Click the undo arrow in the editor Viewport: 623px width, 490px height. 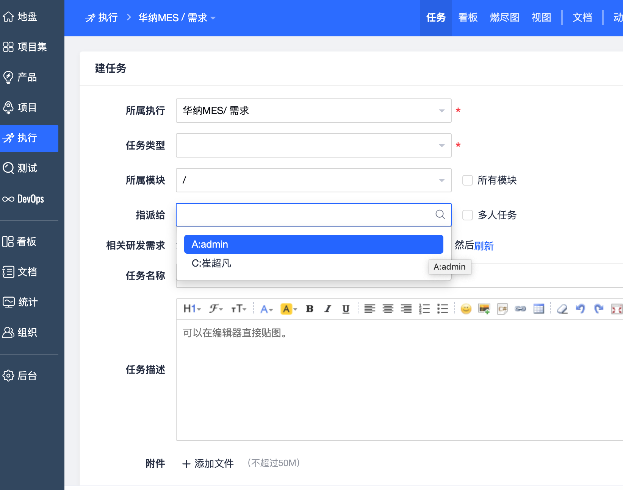pyautogui.click(x=580, y=309)
